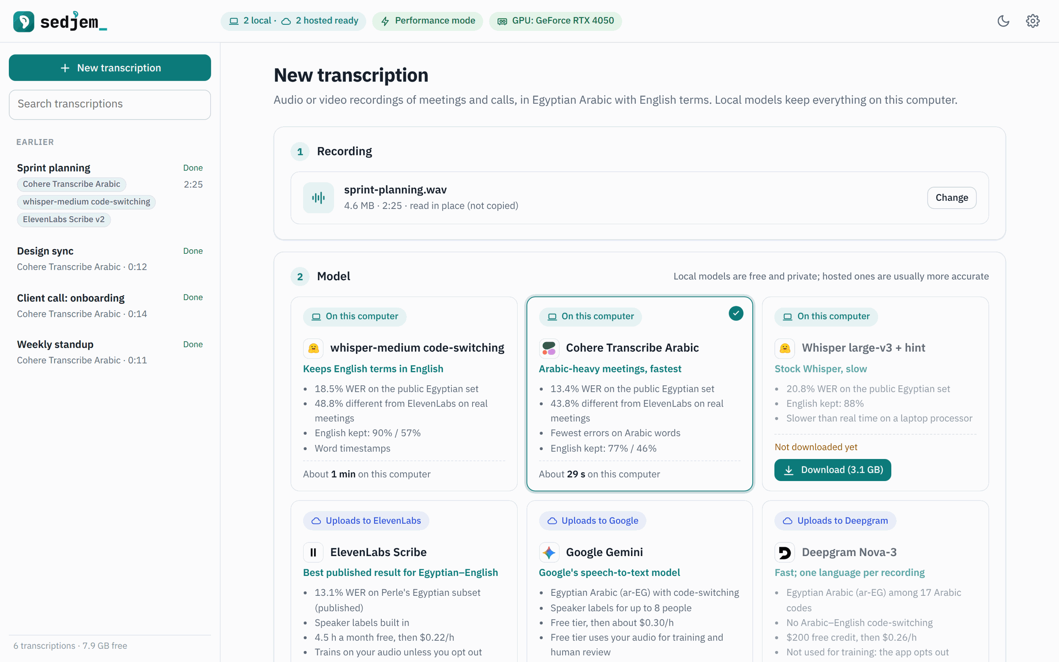Open settings via the gear icon
Viewport: 1059px width, 662px height.
(1033, 21)
